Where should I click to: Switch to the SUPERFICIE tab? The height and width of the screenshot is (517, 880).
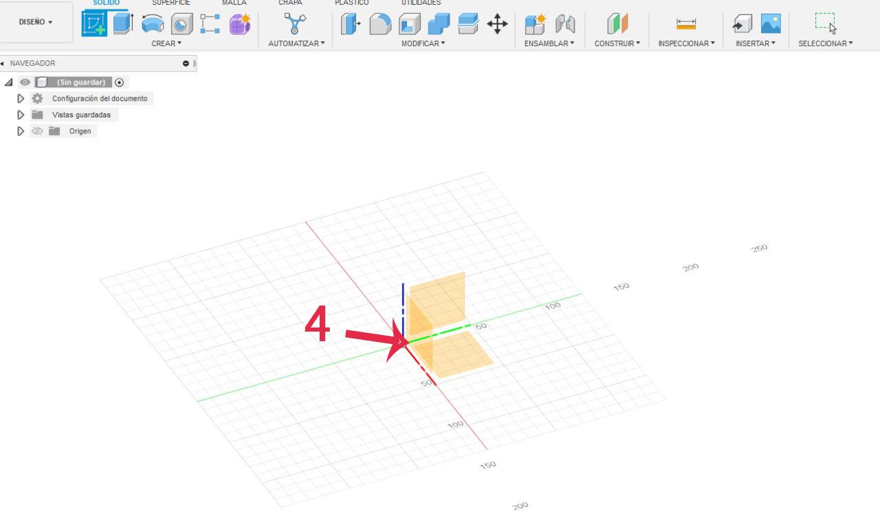pyautogui.click(x=171, y=3)
